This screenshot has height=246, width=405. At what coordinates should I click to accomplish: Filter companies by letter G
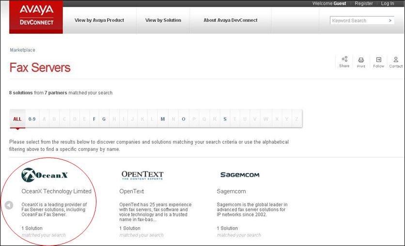[x=104, y=119]
